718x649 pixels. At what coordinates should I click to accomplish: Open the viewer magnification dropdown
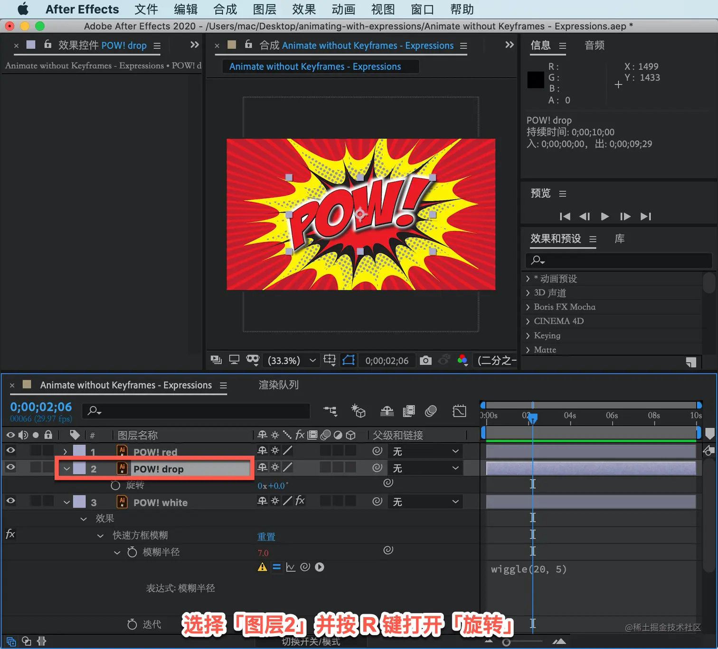click(x=292, y=360)
